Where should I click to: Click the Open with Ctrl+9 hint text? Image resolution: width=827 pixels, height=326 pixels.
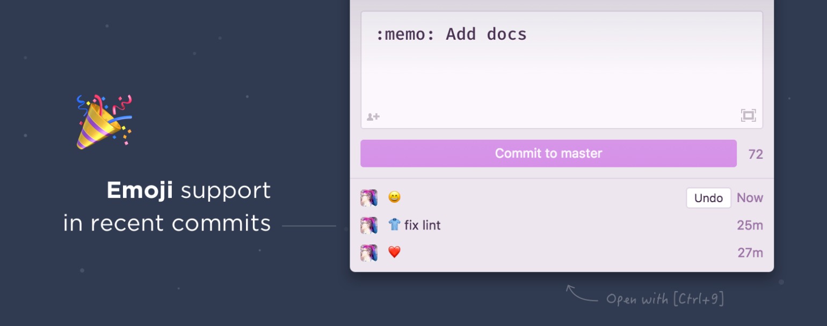pyautogui.click(x=666, y=298)
